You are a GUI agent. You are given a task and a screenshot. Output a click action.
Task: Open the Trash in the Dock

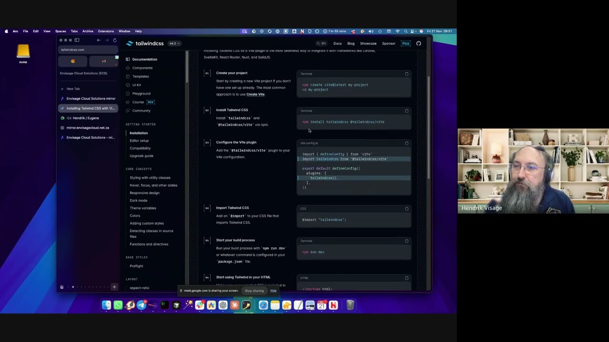350,305
